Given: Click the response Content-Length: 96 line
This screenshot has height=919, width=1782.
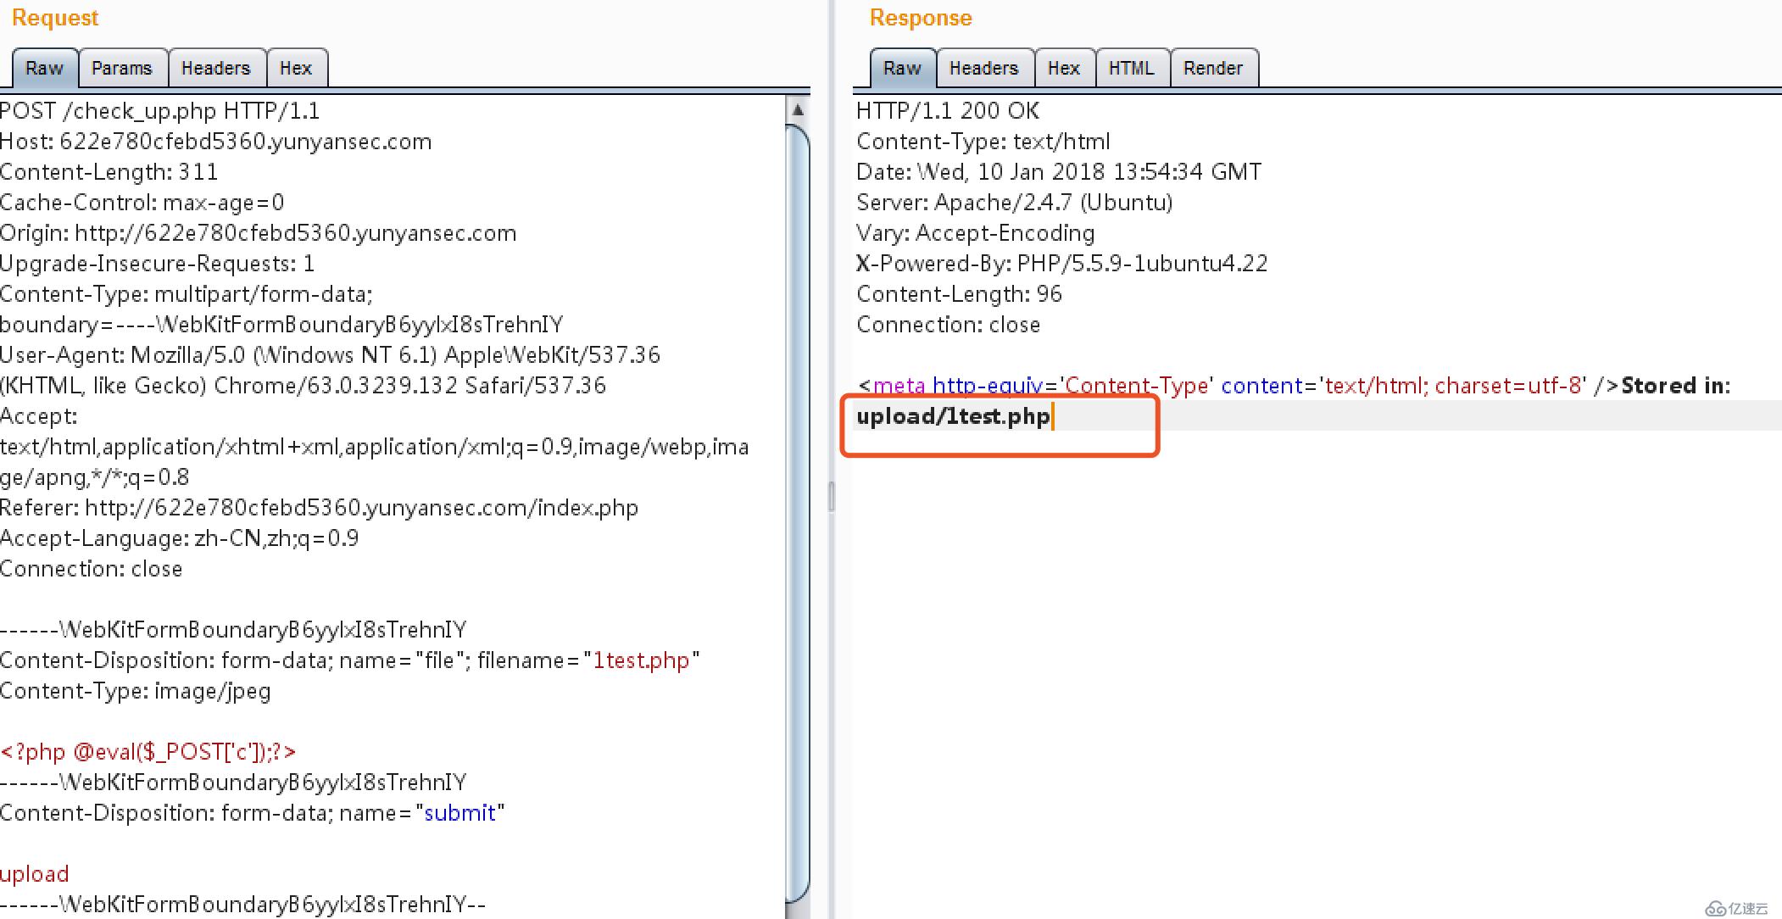Looking at the screenshot, I should pyautogui.click(x=960, y=294).
